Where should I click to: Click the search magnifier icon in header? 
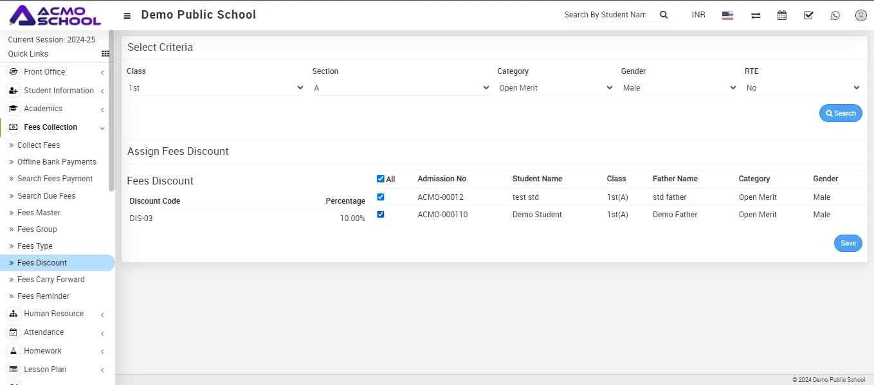664,15
